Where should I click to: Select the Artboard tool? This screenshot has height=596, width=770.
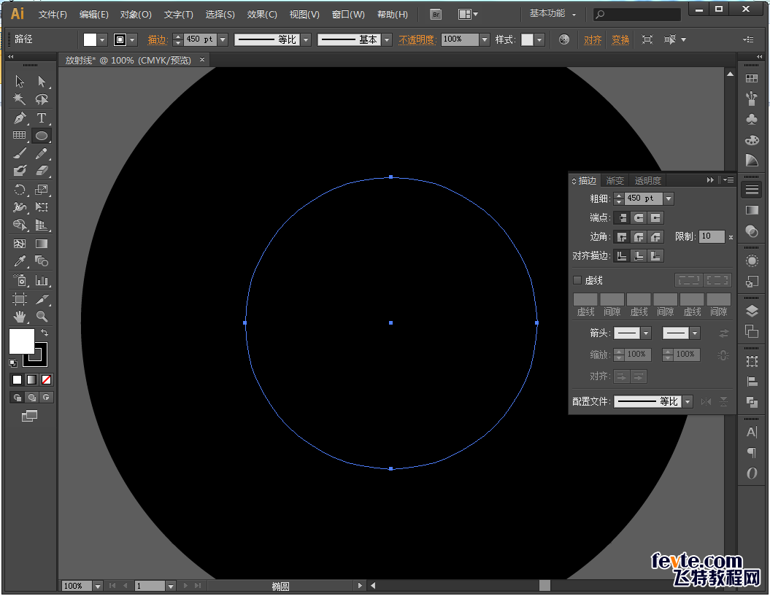click(x=20, y=298)
